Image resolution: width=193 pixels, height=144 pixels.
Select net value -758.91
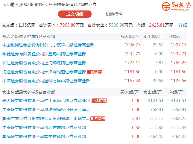(179, 110)
